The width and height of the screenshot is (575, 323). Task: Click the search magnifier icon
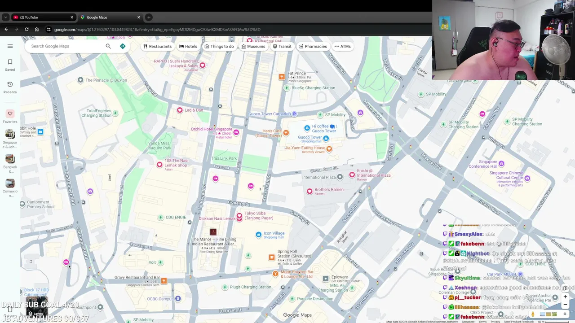pyautogui.click(x=108, y=46)
